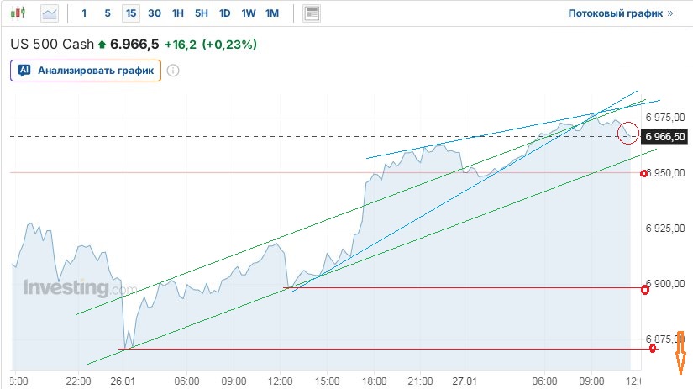Select the 1 minute timeframe
Viewport: 693px width, 389px height.
84,13
